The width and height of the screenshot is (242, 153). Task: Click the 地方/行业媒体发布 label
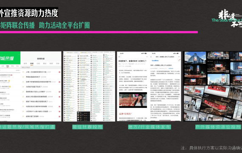tap(149, 127)
